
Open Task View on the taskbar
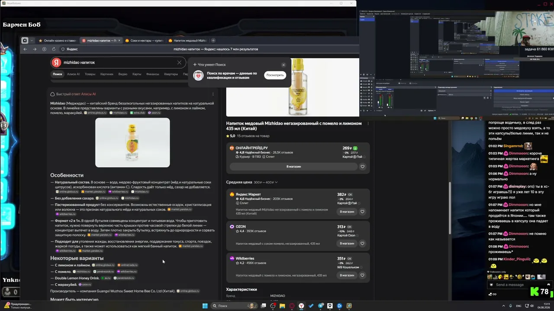[263, 306]
